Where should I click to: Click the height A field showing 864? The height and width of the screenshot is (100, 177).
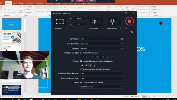coord(79,25)
